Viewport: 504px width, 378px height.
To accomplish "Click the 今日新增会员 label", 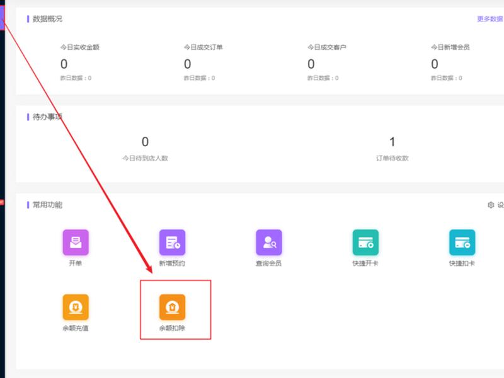I will pos(450,47).
